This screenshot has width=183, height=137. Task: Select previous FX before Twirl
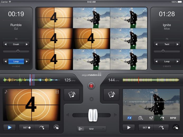[156, 44]
